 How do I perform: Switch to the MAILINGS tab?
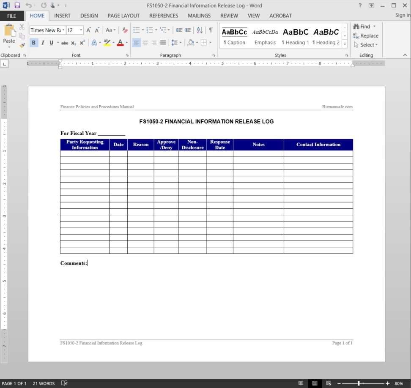(x=199, y=16)
